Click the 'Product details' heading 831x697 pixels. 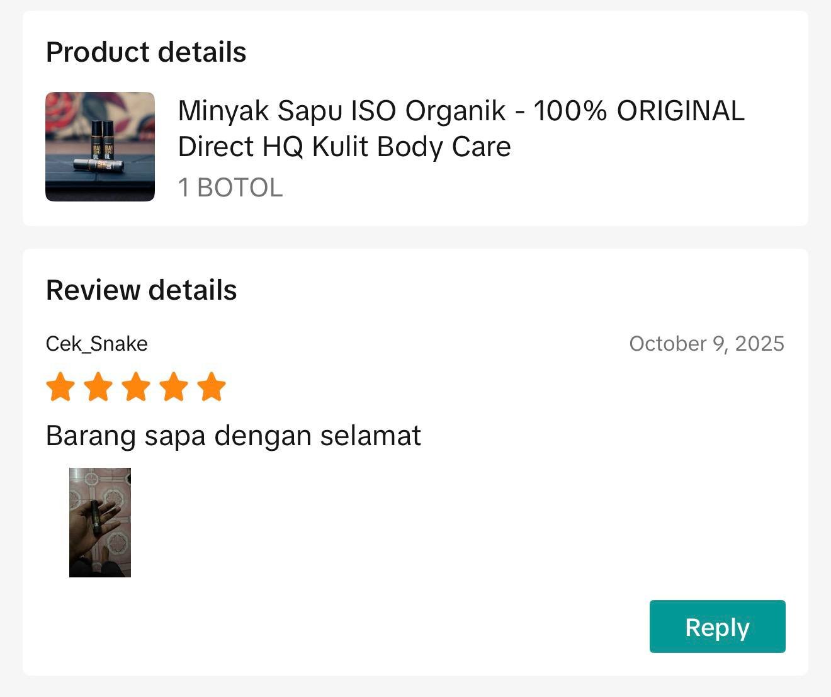[146, 52]
